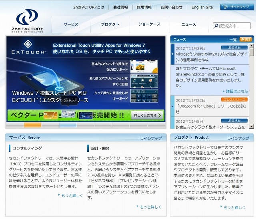This screenshot has width=256, height=219.
Task: Open DocZoom for Cloud release news
Action: point(211,109)
